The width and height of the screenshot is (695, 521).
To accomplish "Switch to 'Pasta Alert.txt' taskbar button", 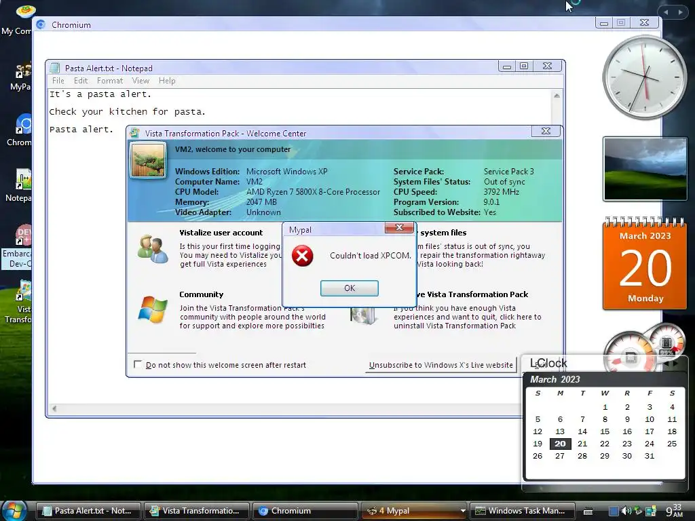I will 88,511.
